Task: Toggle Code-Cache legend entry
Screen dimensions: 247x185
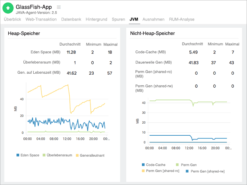Action: pyautogui.click(x=154, y=165)
